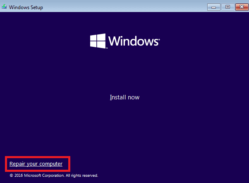
Task: Click the Windows Setup title text
Action: click(x=26, y=7)
